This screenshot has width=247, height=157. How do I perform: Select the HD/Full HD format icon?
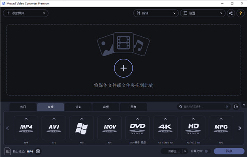[193, 128]
